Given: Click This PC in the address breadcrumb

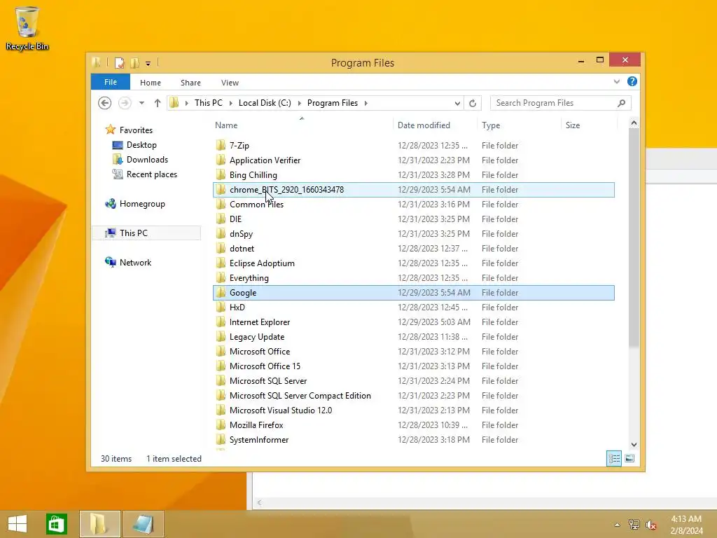Looking at the screenshot, I should coord(209,103).
